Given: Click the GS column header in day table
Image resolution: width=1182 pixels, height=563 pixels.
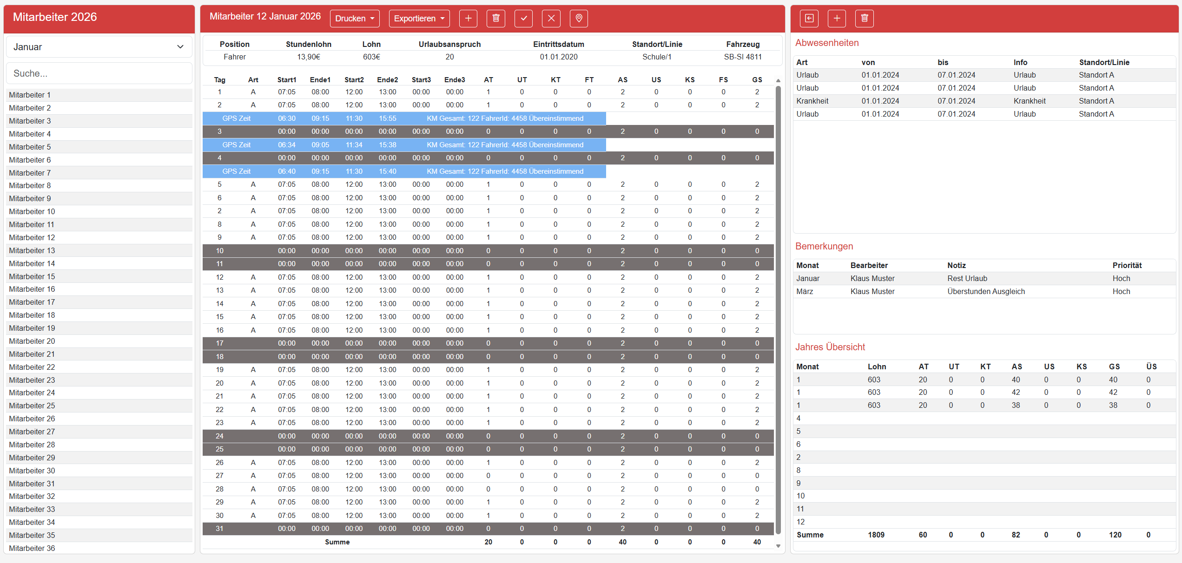Looking at the screenshot, I should click(757, 80).
